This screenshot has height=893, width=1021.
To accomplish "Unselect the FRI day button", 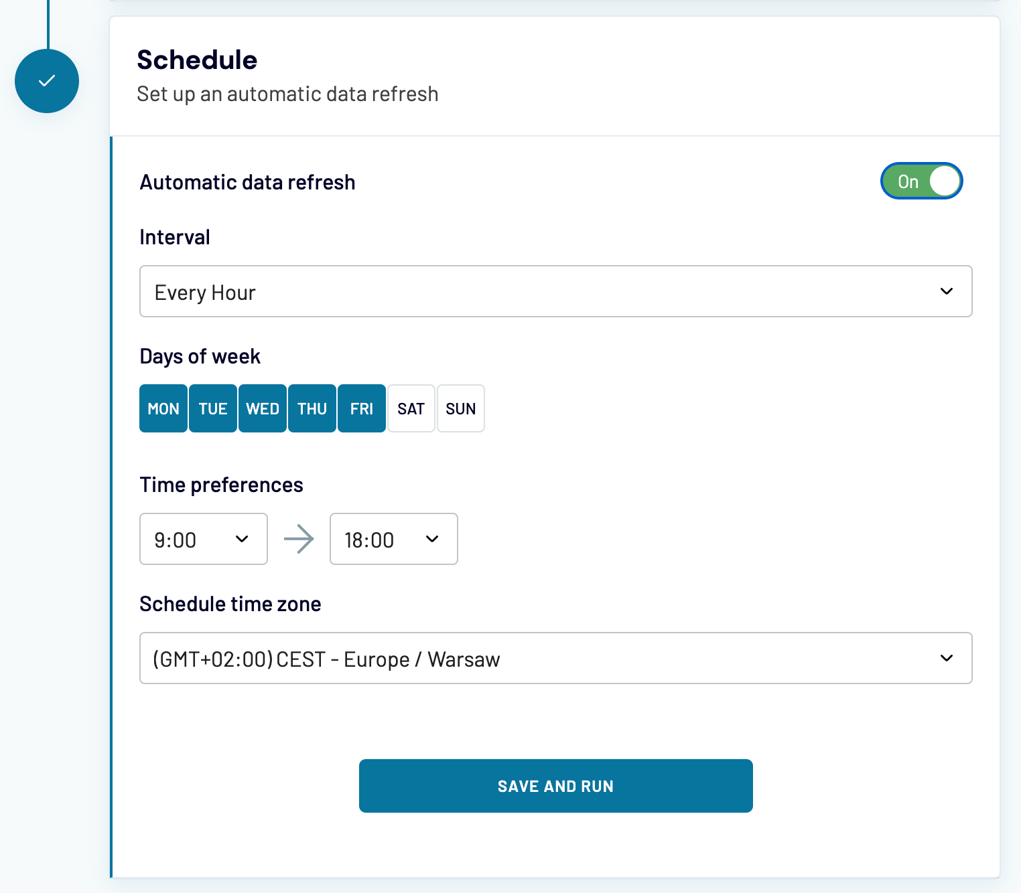I will [362, 408].
